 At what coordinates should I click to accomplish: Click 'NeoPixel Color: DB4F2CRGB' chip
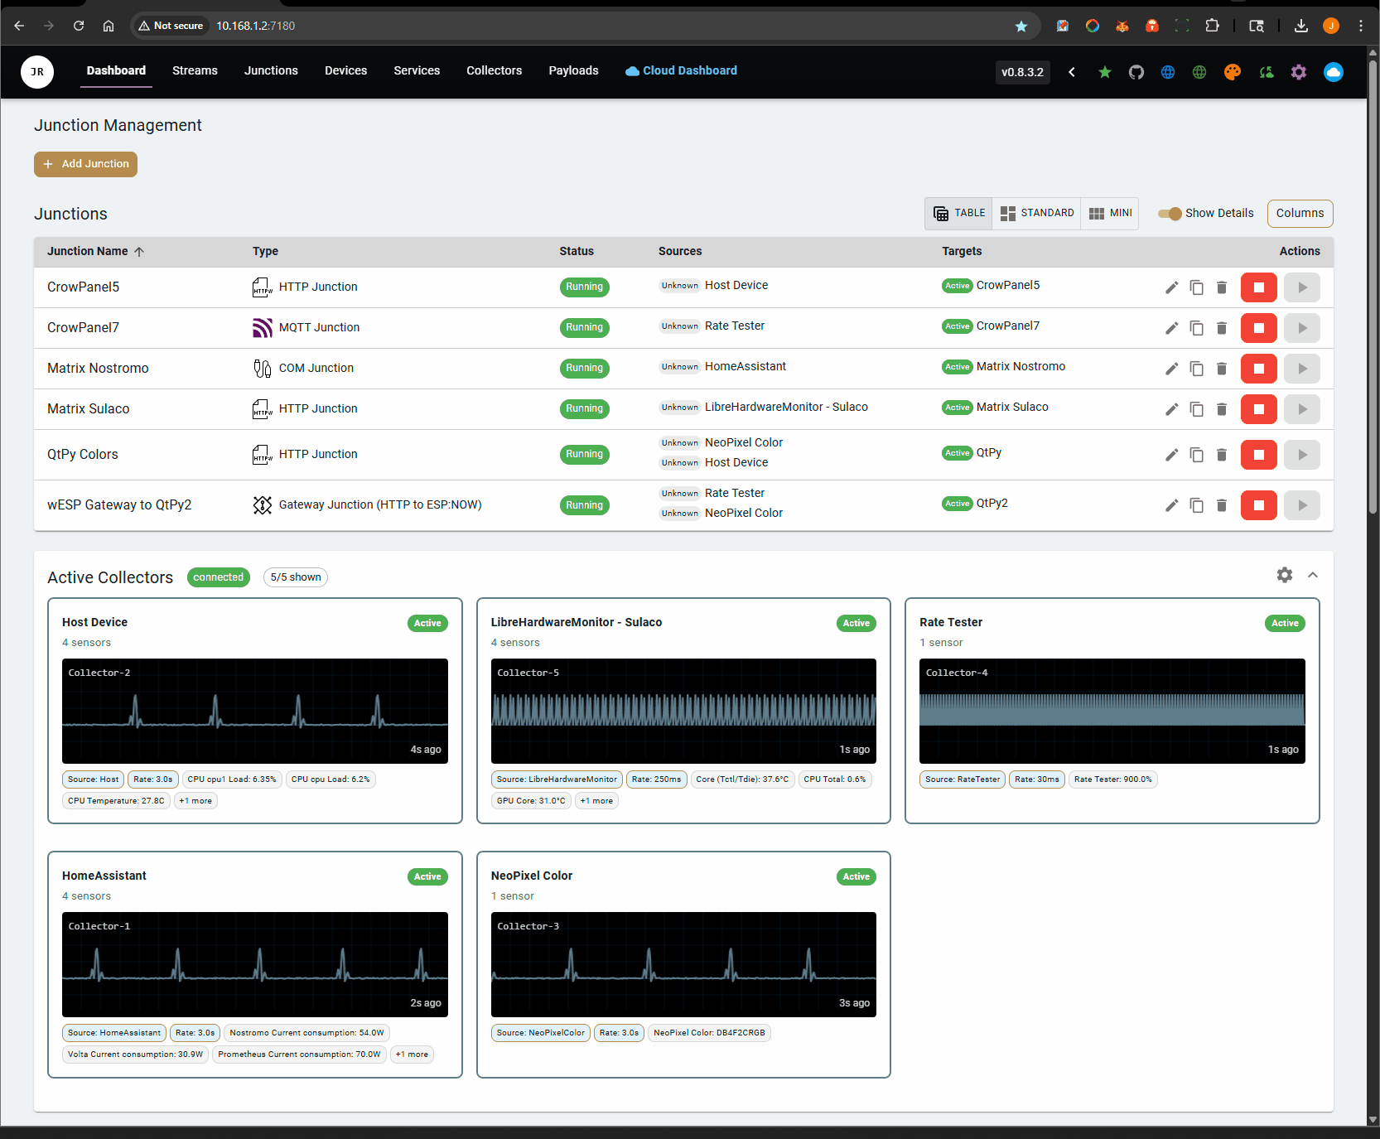point(709,1033)
